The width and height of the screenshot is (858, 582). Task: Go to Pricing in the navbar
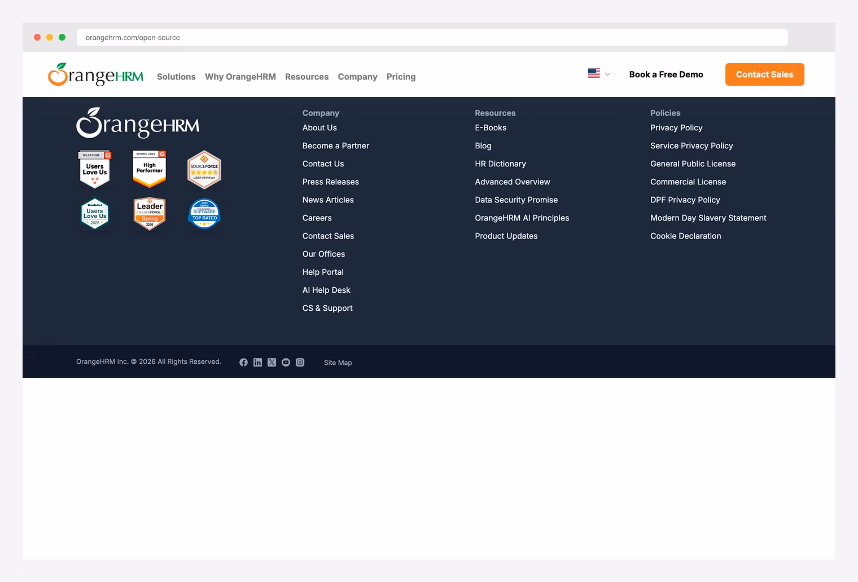pyautogui.click(x=401, y=77)
